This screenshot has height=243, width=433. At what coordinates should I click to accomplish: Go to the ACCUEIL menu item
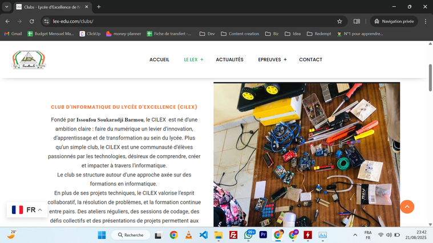pos(159,60)
